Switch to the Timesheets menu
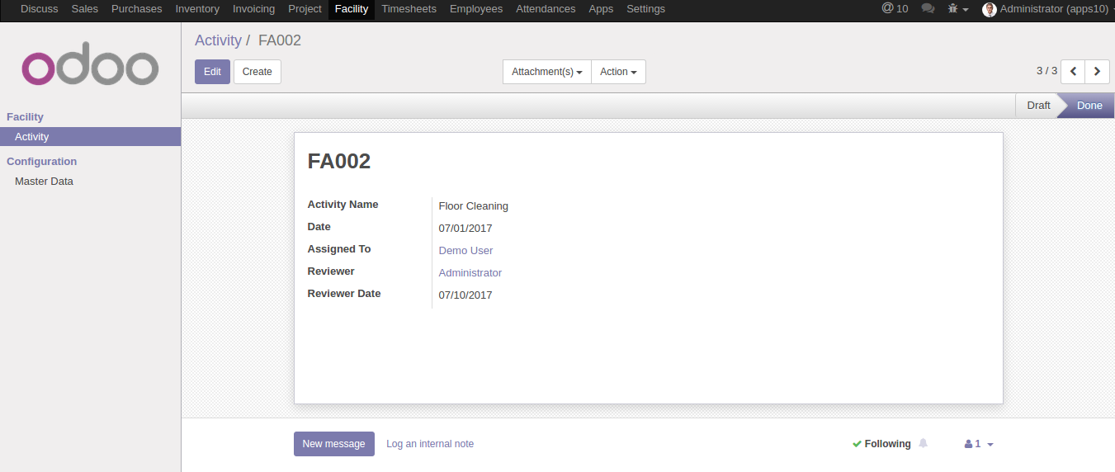The height and width of the screenshot is (472, 1115). [x=409, y=9]
